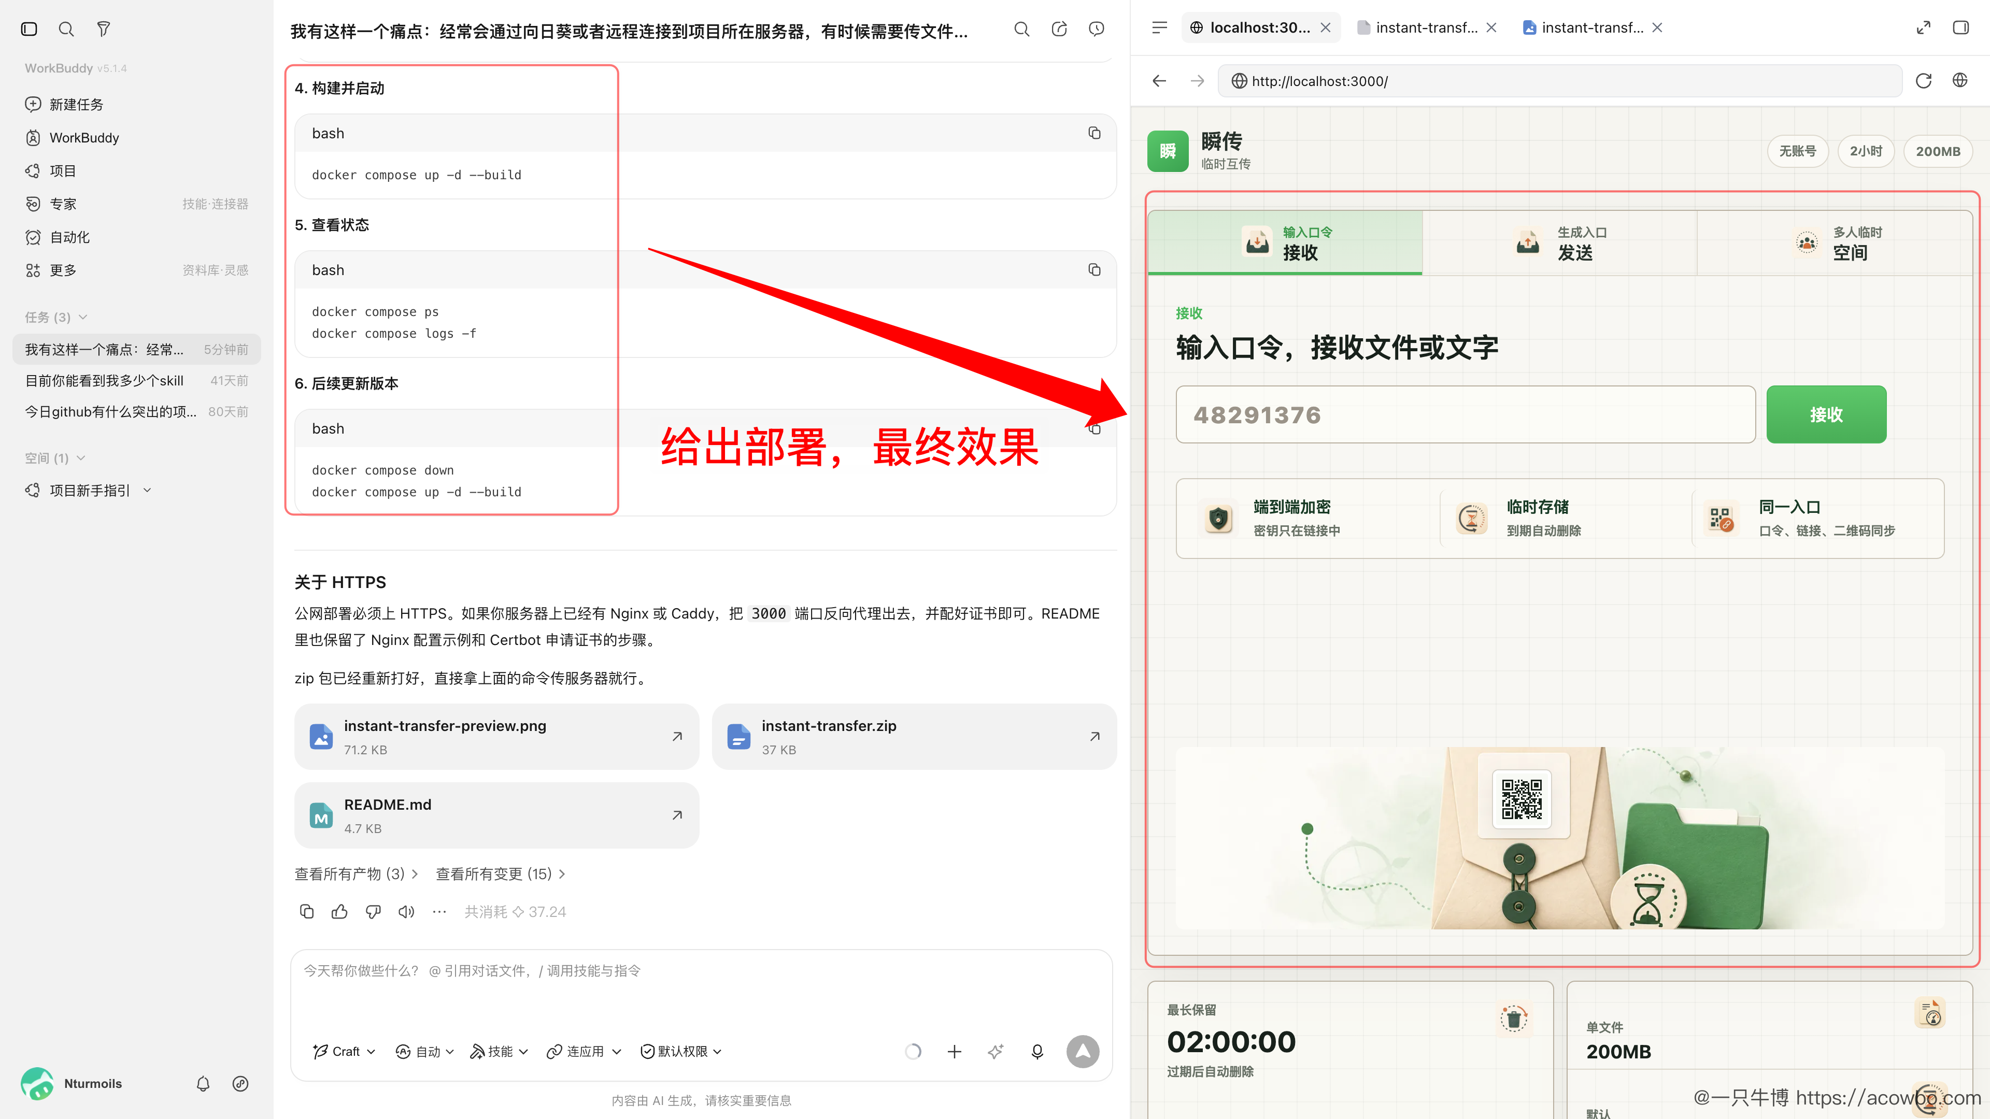1990x1119 pixels.
Task: Collapse the 任务 (3) section
Action: 55,318
